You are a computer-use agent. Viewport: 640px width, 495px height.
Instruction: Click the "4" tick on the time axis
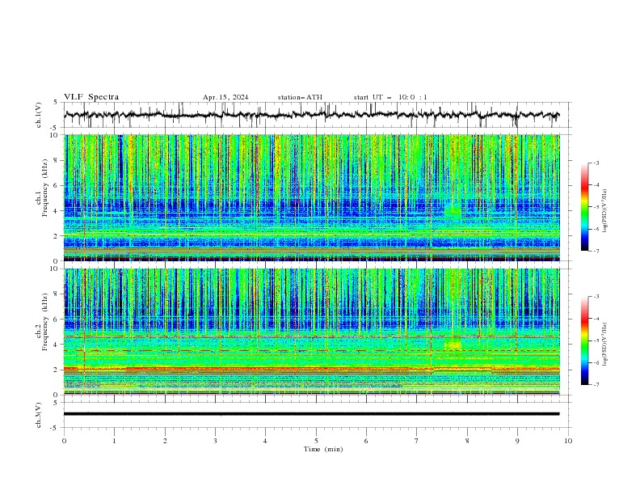(265, 441)
